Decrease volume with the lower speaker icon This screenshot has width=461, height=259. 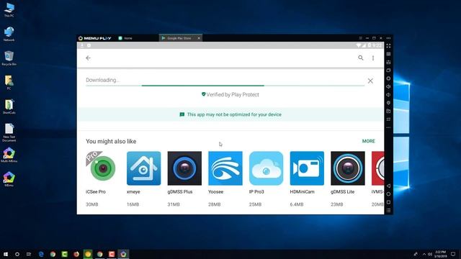coord(388,95)
